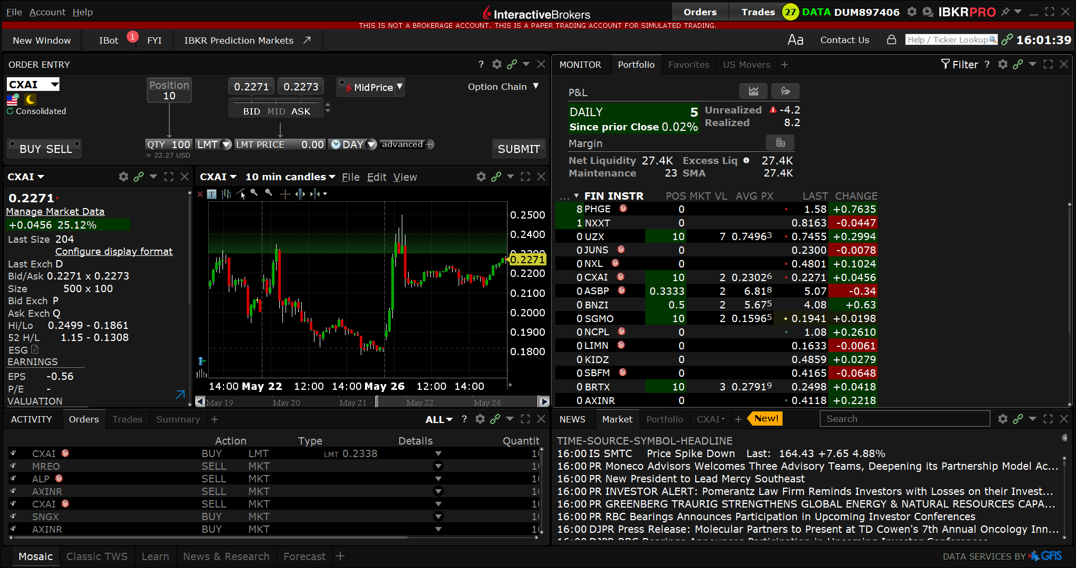
Task: Expand the MREO order row details arrow
Action: click(x=438, y=466)
